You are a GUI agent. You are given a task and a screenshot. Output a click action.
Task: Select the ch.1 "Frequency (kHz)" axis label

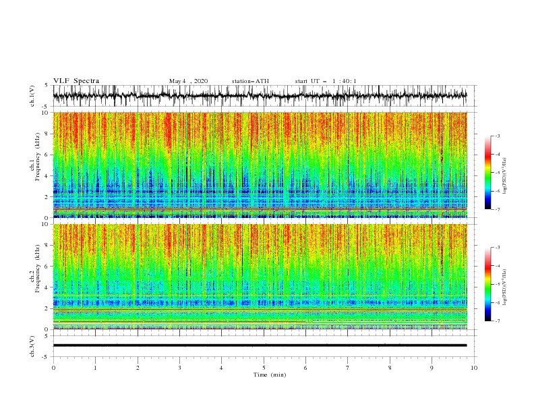[x=38, y=157]
